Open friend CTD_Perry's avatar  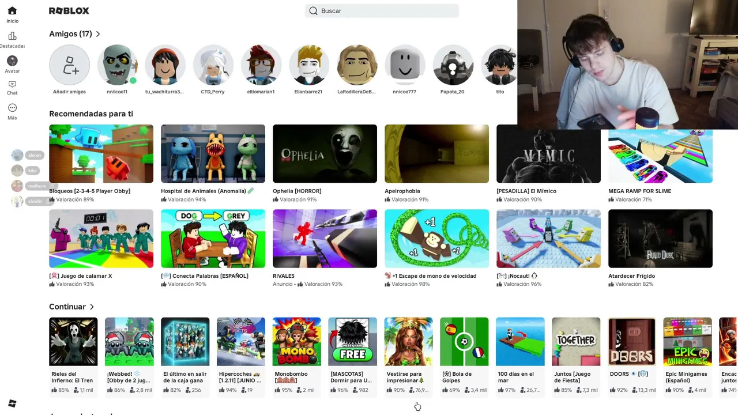(213, 65)
